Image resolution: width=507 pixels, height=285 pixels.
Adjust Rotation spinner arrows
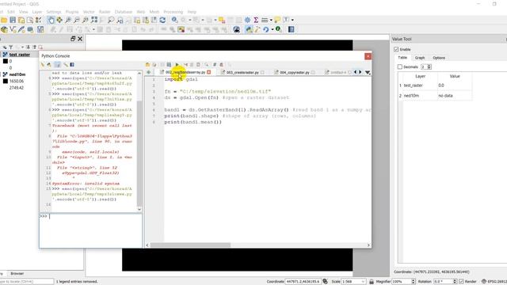click(x=455, y=282)
